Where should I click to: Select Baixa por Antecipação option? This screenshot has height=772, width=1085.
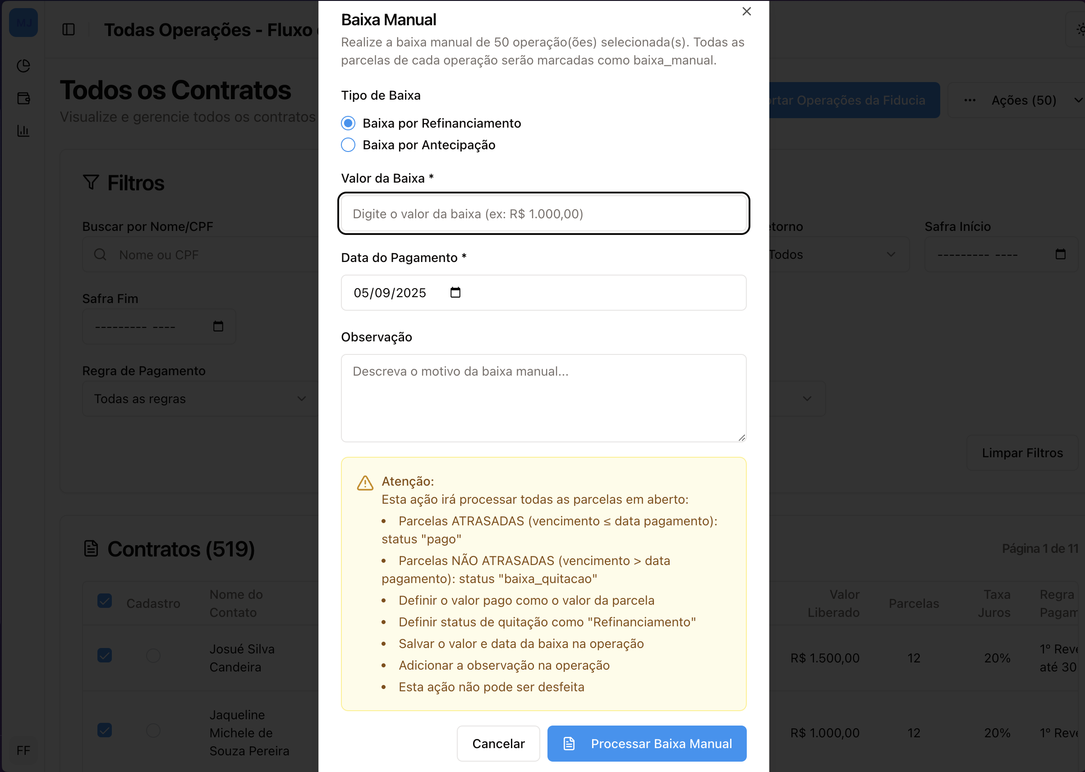[348, 145]
